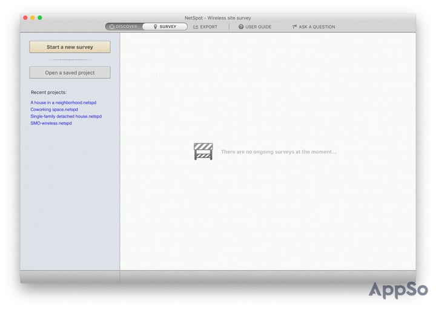Open Single-family detached house.netspd project
Image resolution: width=436 pixels, height=310 pixels.
tap(66, 116)
